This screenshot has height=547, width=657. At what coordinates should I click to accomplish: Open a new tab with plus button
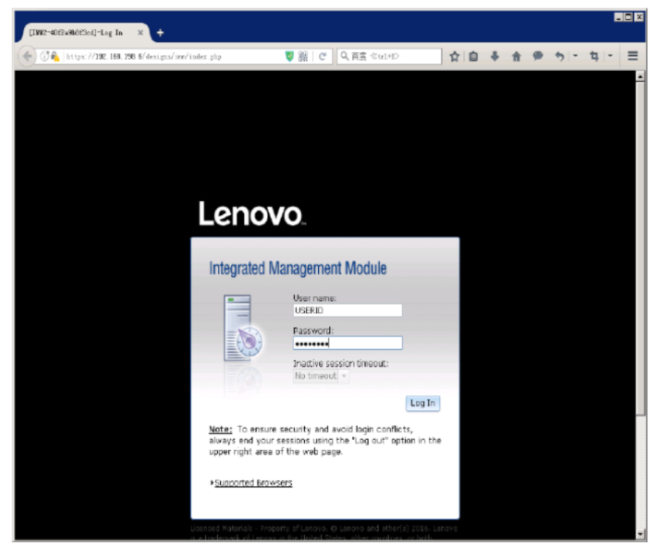[x=160, y=32]
